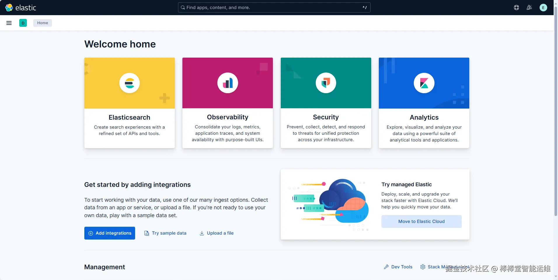Click the Upload a file download icon
The image size is (558, 280).
pyautogui.click(x=202, y=233)
